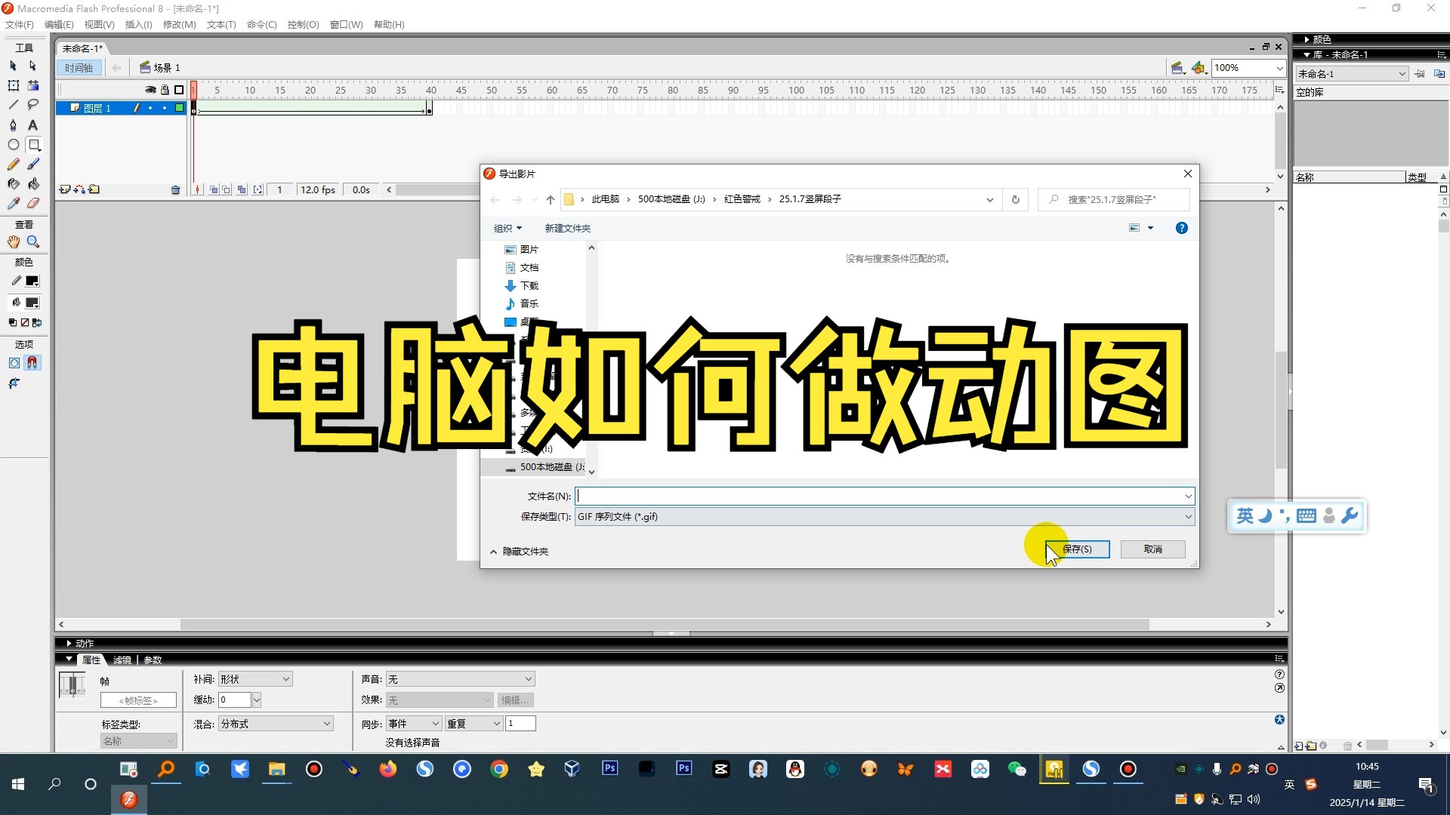Toggle onion skin outlines button
This screenshot has height=815, width=1450.
pyautogui.click(x=227, y=190)
